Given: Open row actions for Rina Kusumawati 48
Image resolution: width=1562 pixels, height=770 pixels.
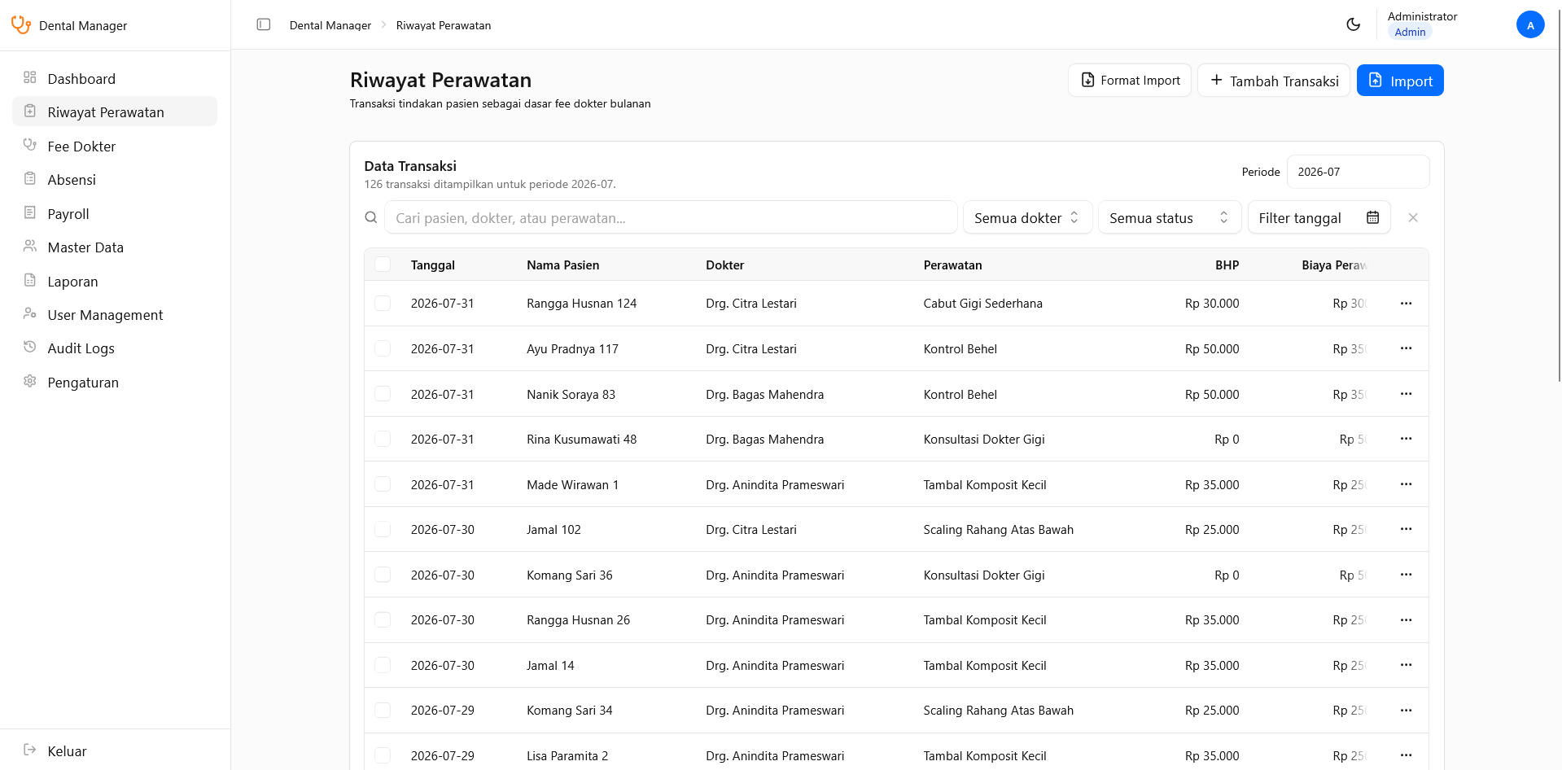Looking at the screenshot, I should pyautogui.click(x=1406, y=439).
